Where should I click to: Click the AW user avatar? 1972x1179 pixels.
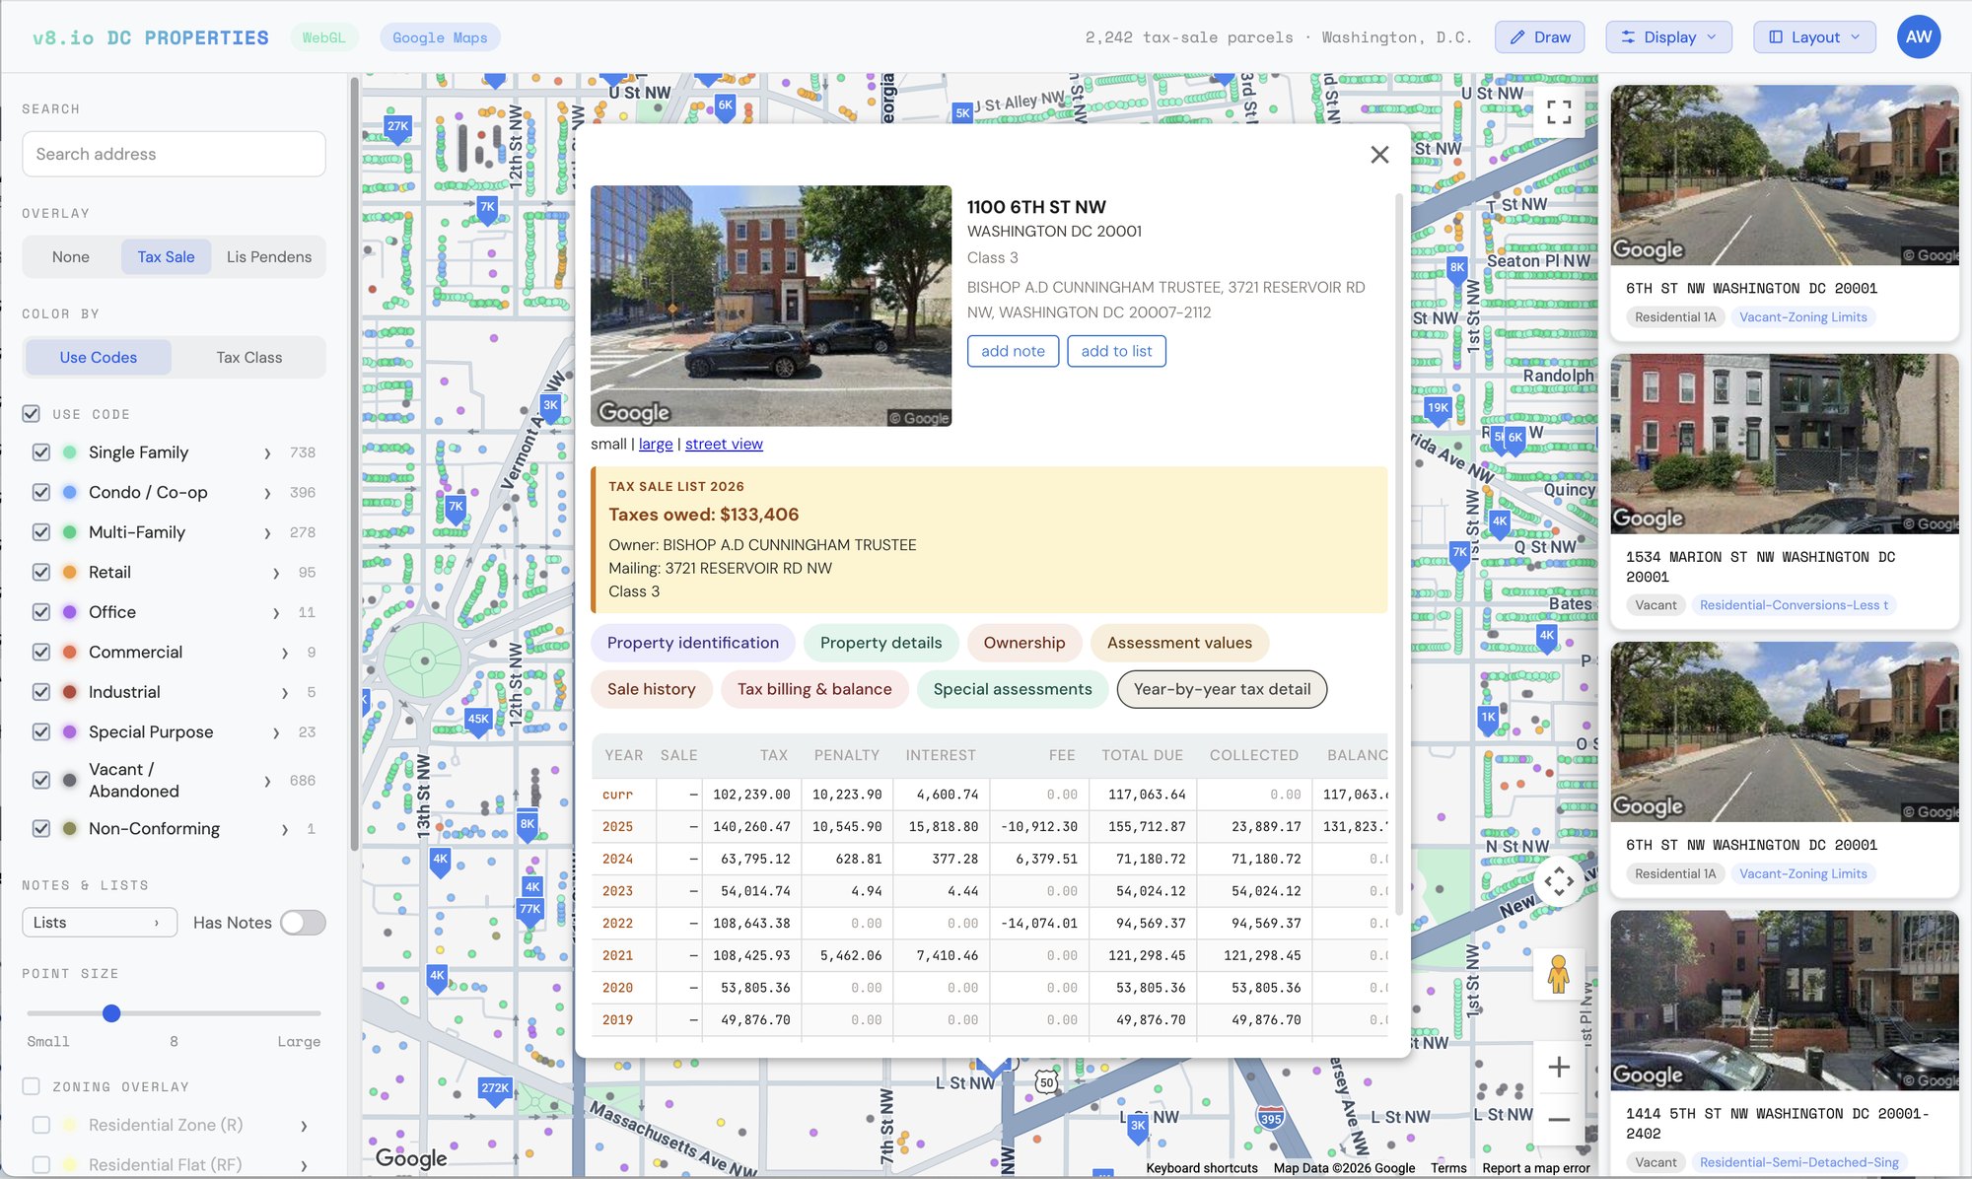coord(1918,37)
